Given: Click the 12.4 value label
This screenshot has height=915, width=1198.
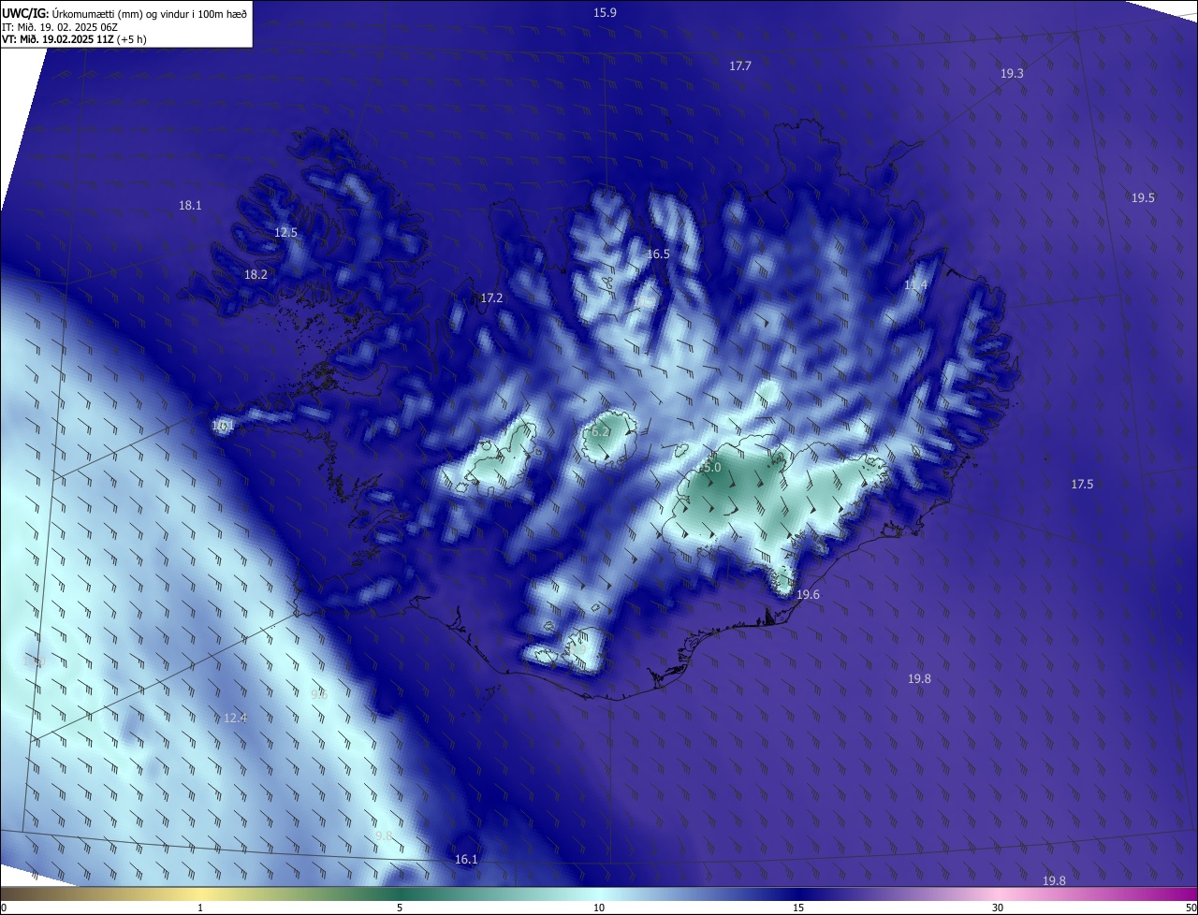Looking at the screenshot, I should [235, 718].
